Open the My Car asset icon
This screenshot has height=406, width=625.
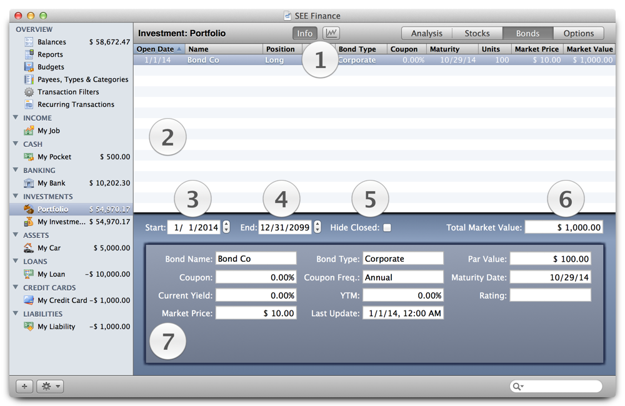point(29,248)
